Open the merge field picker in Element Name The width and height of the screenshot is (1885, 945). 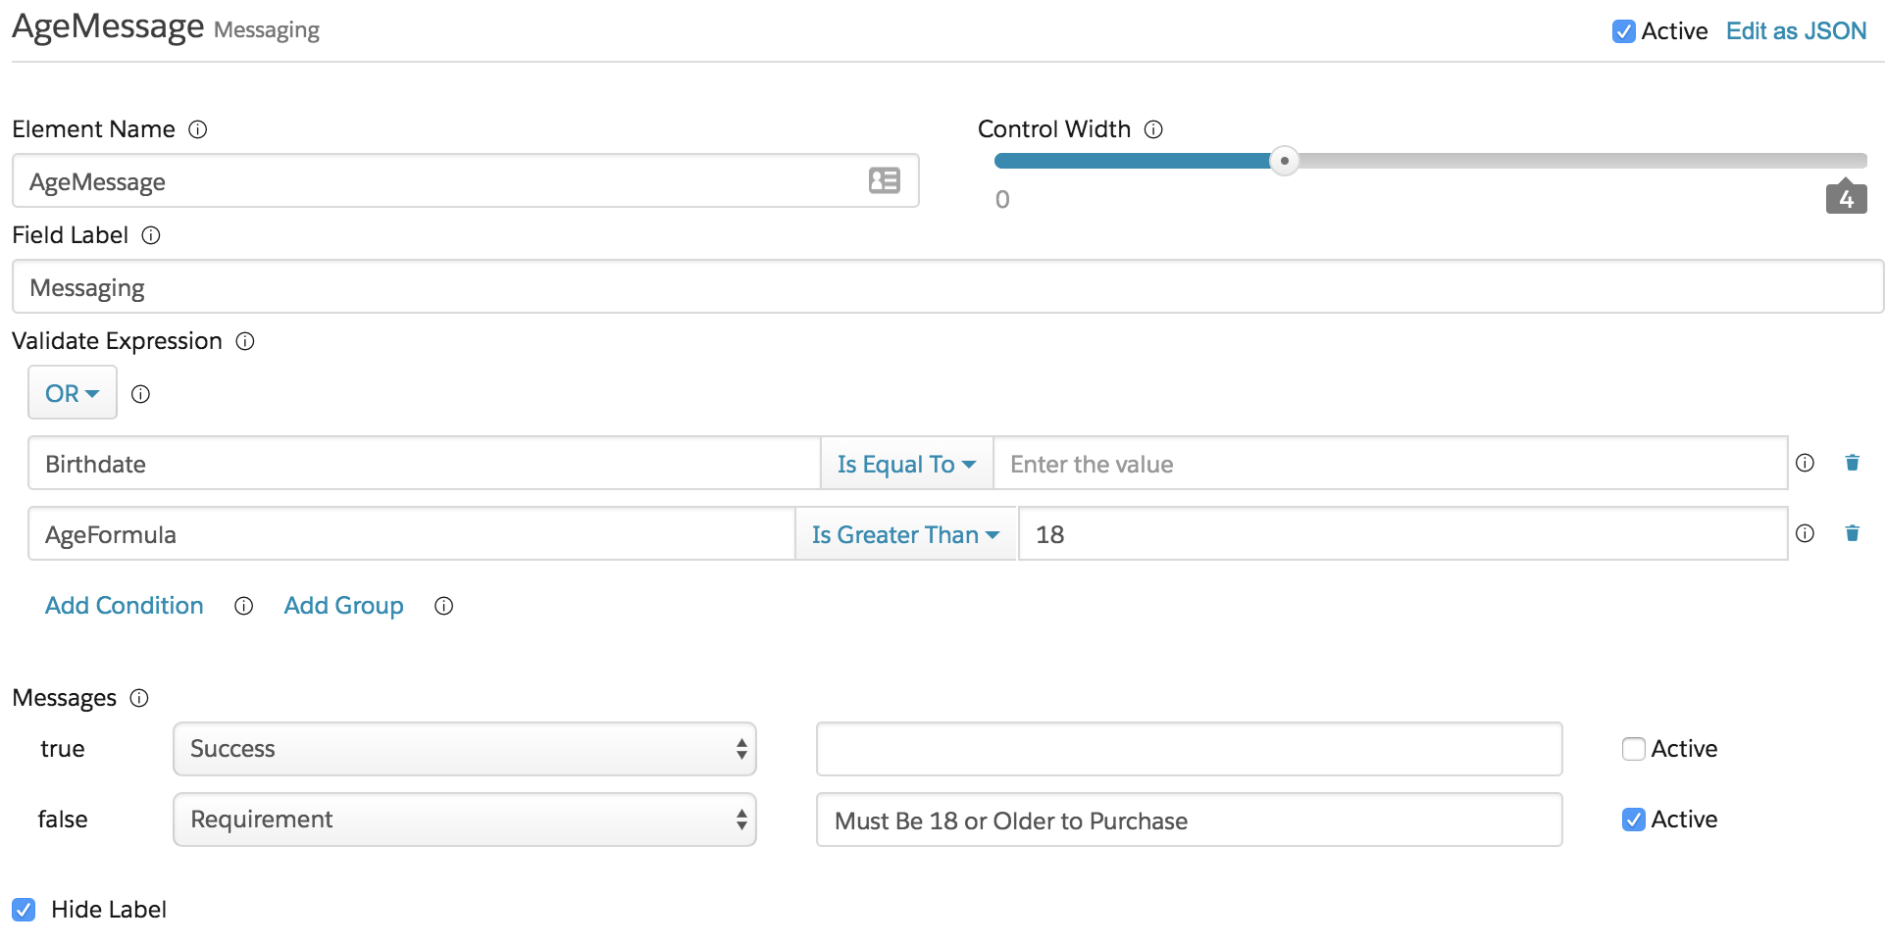click(884, 180)
